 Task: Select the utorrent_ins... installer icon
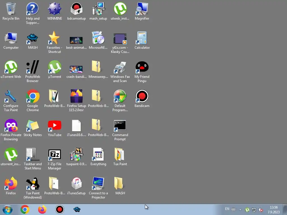[11, 154]
